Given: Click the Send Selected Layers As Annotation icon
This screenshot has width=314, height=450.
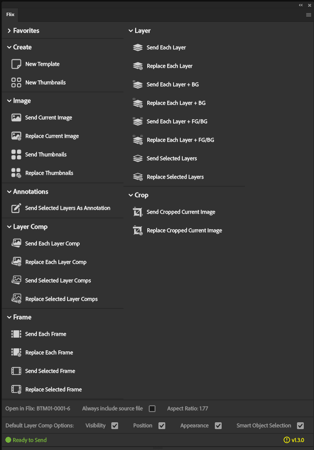Looking at the screenshot, I should tap(16, 208).
